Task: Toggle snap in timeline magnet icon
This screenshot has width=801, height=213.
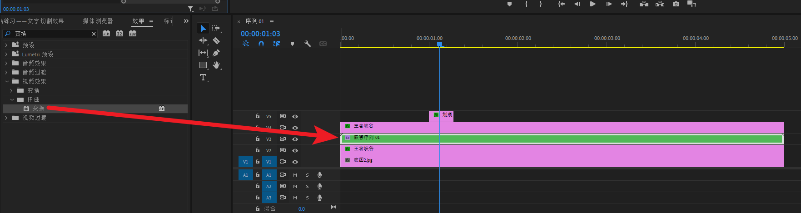Action: click(x=261, y=44)
